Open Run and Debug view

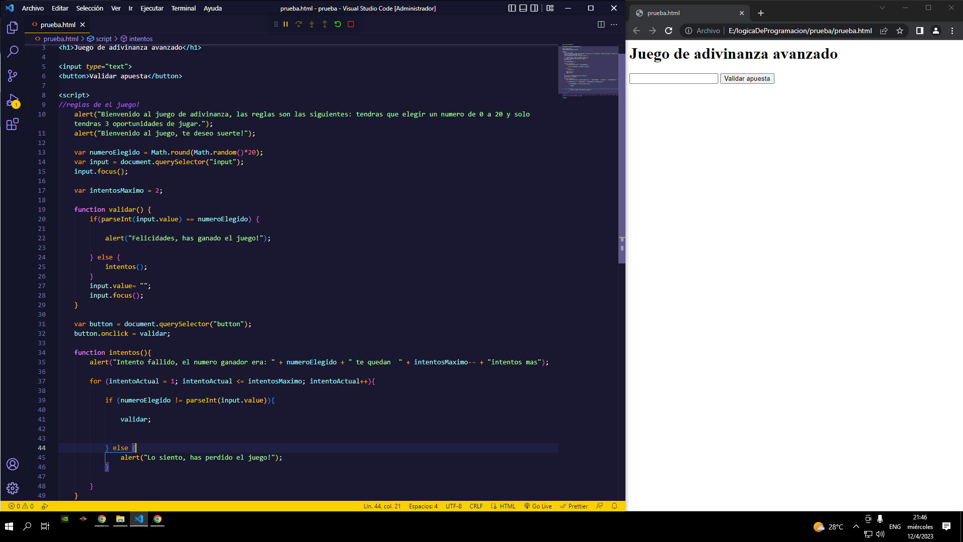[x=13, y=100]
